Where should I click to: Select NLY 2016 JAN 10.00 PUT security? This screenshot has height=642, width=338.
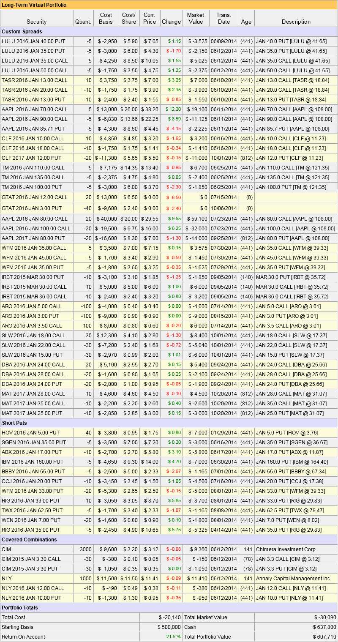[32, 598]
